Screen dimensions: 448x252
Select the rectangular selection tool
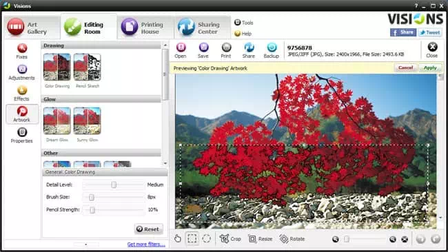click(x=192, y=238)
